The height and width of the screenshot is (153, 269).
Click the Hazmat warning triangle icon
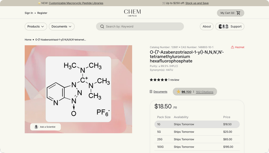pos(233,47)
